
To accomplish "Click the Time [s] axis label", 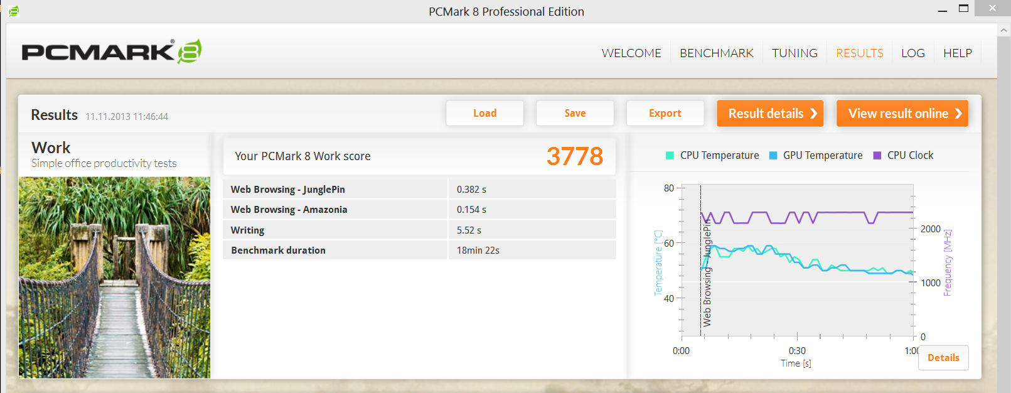I will click(796, 363).
